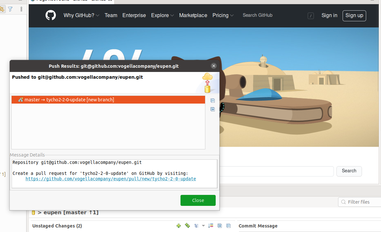Screen dimensions: 381x232
Task: Click the green Close button
Action: click(x=198, y=200)
